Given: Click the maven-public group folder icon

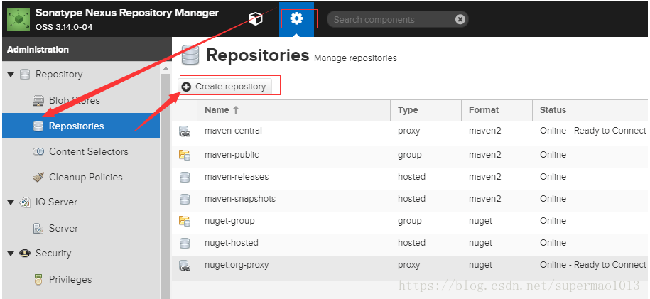Looking at the screenshot, I should pyautogui.click(x=185, y=155).
